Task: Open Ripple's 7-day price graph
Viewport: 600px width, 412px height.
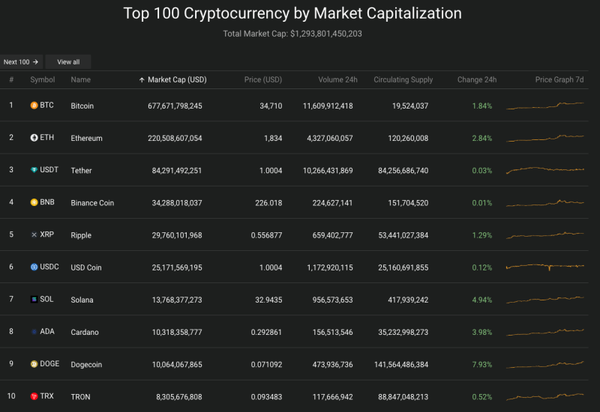Action: tap(545, 235)
